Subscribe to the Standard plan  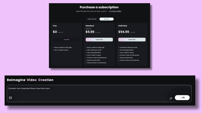[99, 40]
